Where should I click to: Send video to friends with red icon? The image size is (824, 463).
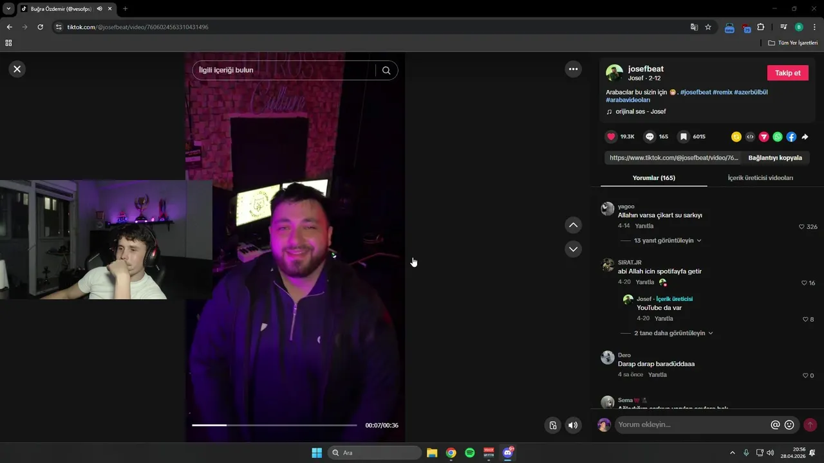coord(763,137)
